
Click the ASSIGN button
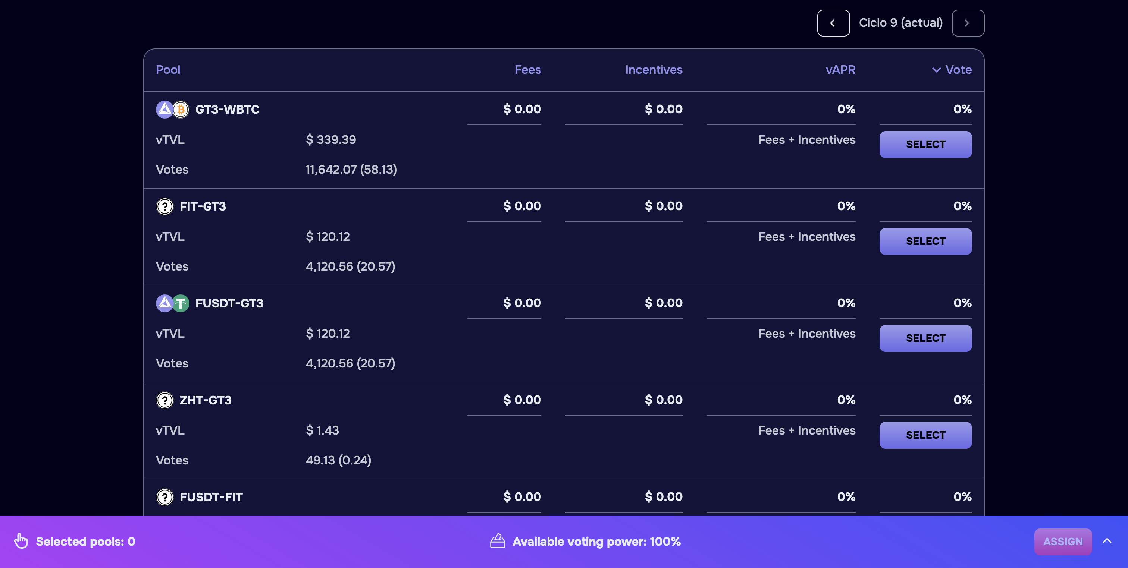[x=1063, y=542]
